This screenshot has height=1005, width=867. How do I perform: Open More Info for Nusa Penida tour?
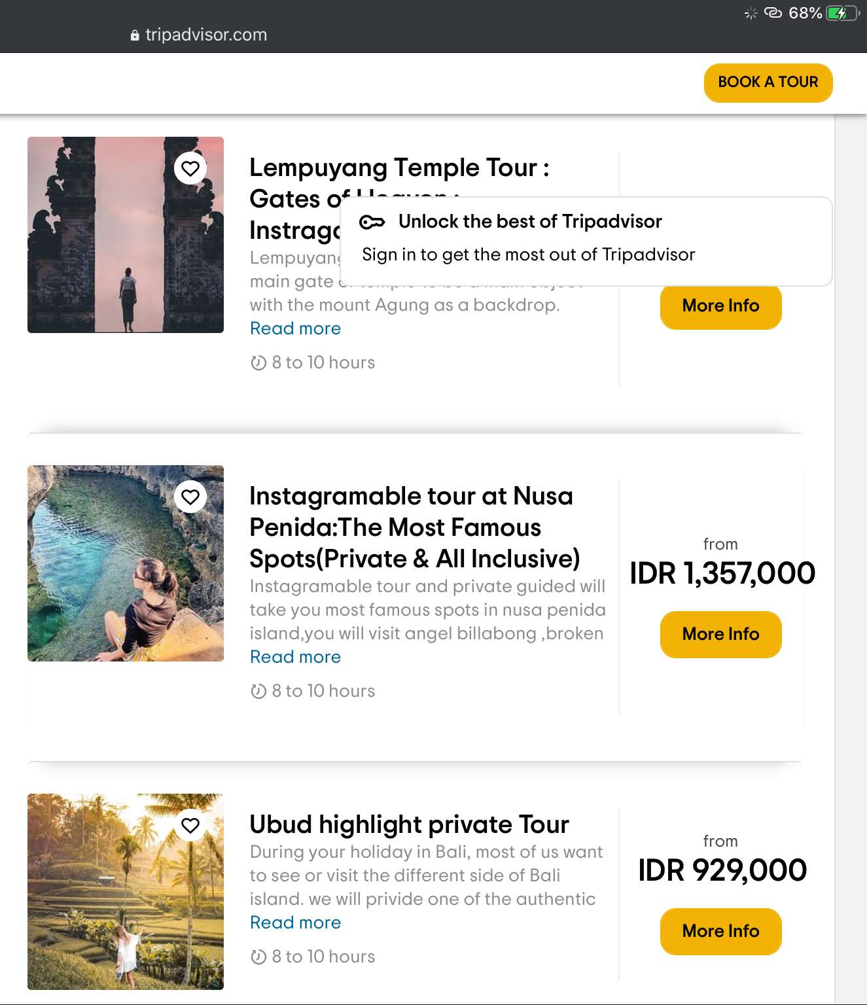pos(720,635)
